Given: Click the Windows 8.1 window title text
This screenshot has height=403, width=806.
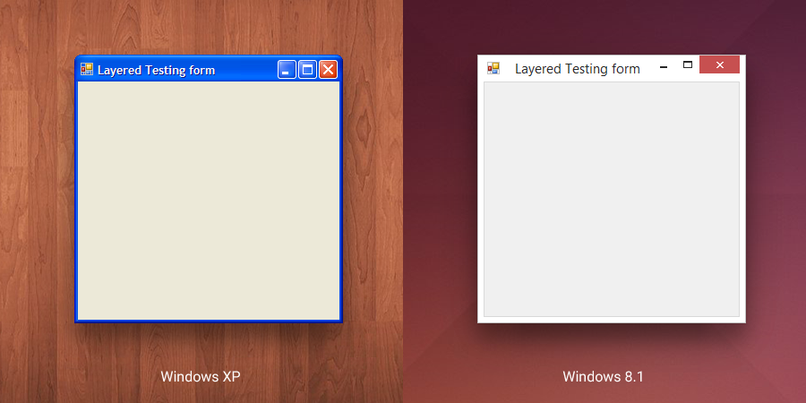Looking at the screenshot, I should tap(578, 69).
